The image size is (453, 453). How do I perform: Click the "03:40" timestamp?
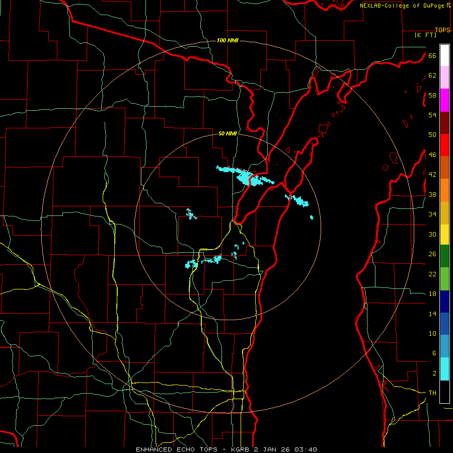[306, 449]
